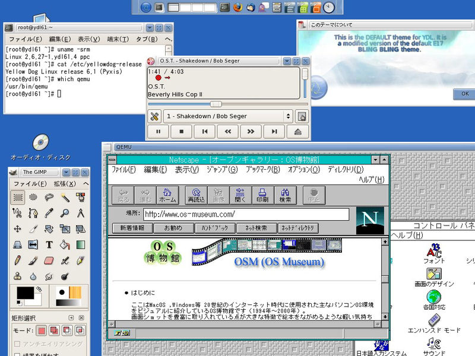
Task: Select the Smudge tool in GIMP
Action: click(x=49, y=276)
